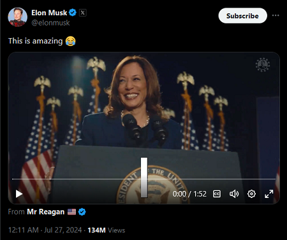The image size is (287, 240).
Task: Open Elon Musk's profile picture
Action: pos(17,17)
